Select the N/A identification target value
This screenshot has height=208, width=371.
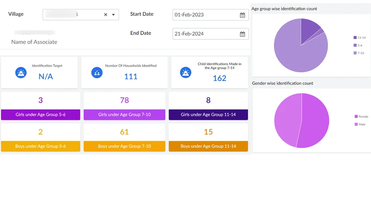[46, 77]
